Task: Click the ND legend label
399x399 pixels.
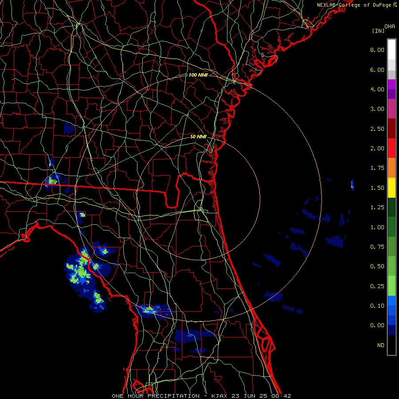Action: (381, 345)
